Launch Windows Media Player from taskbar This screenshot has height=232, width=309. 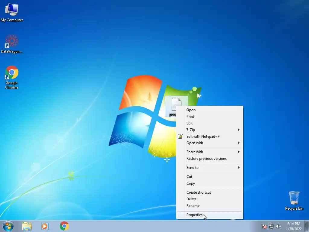45,226
